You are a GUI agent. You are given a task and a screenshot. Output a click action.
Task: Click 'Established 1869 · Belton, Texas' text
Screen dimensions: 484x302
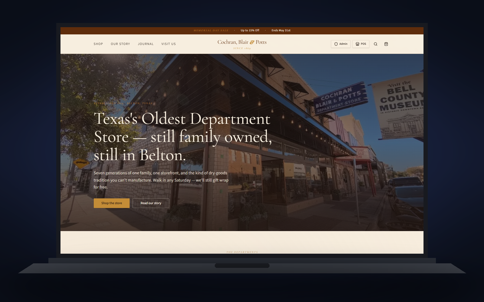coord(123,103)
